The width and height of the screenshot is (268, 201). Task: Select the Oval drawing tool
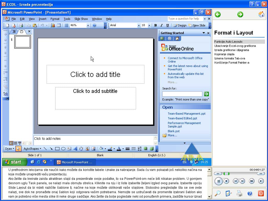[x=64, y=148]
